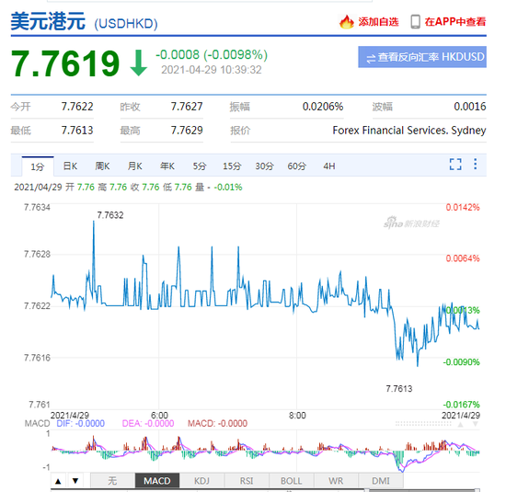
Task: Click the green down arrow next to 7.7619
Action: tap(138, 63)
